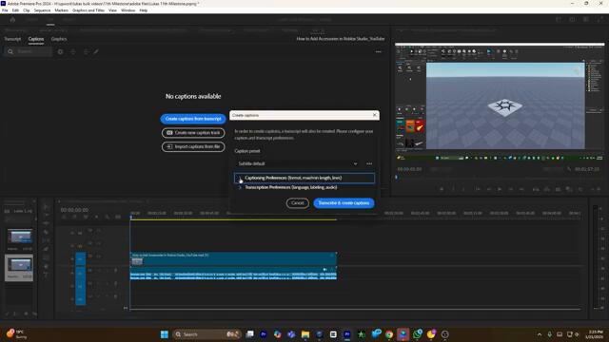Click the Captions panel search field

(x=29, y=51)
